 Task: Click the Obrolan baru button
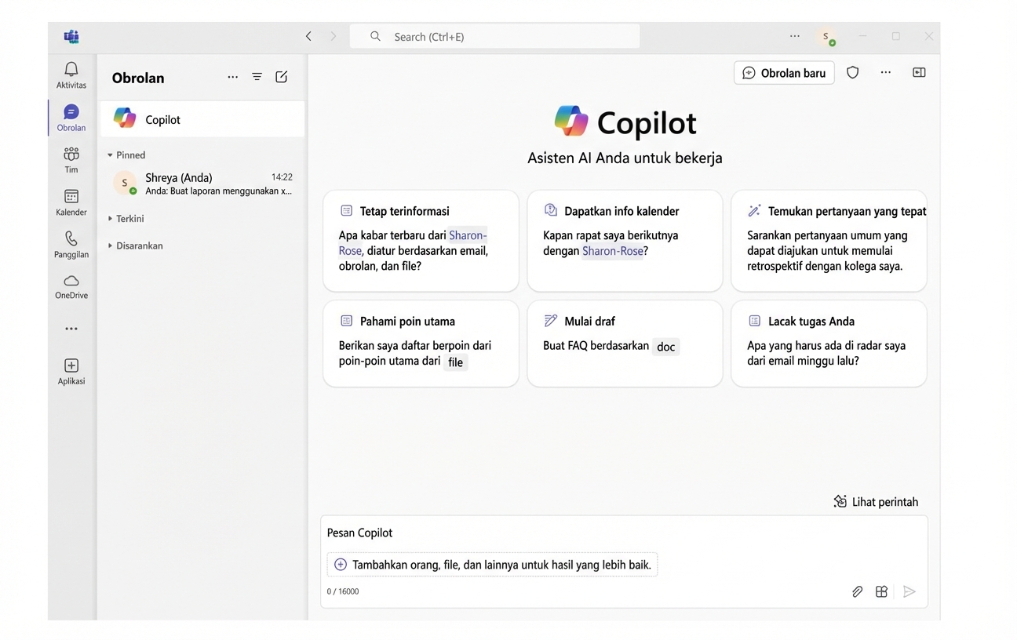(784, 72)
